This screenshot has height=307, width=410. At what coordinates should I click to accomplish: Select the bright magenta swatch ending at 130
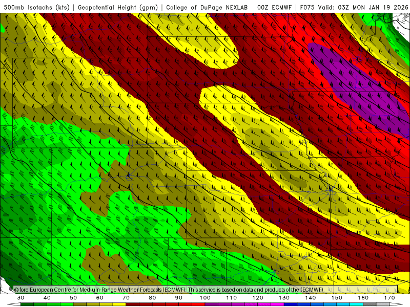(277, 304)
